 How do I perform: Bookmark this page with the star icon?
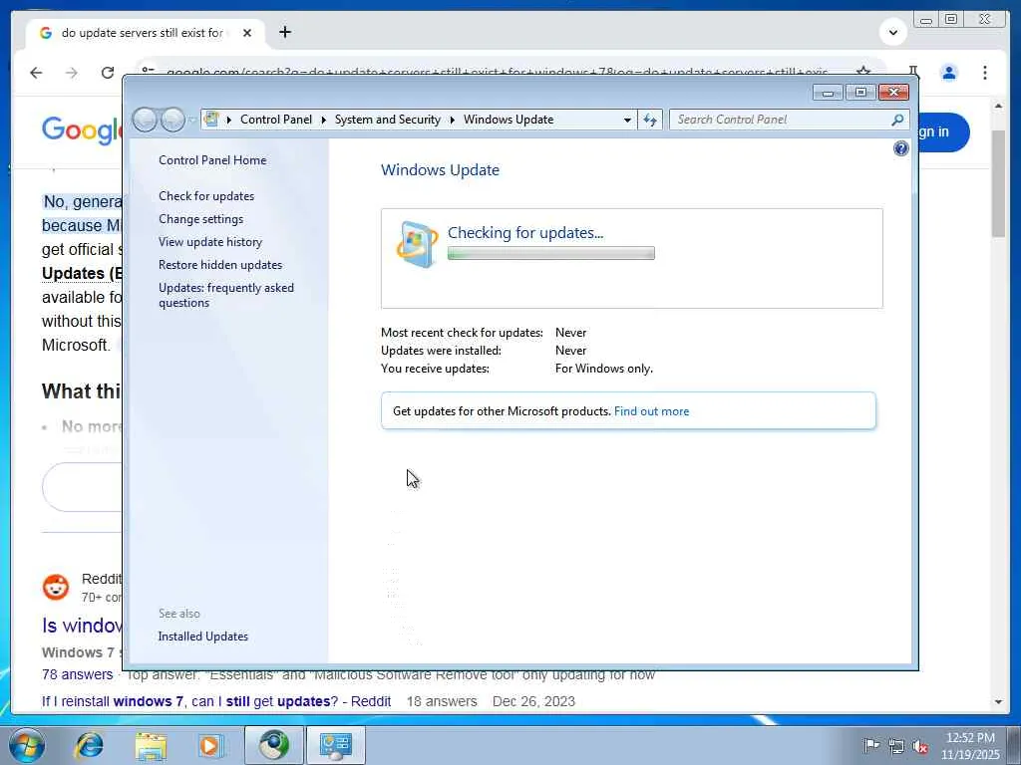863,71
